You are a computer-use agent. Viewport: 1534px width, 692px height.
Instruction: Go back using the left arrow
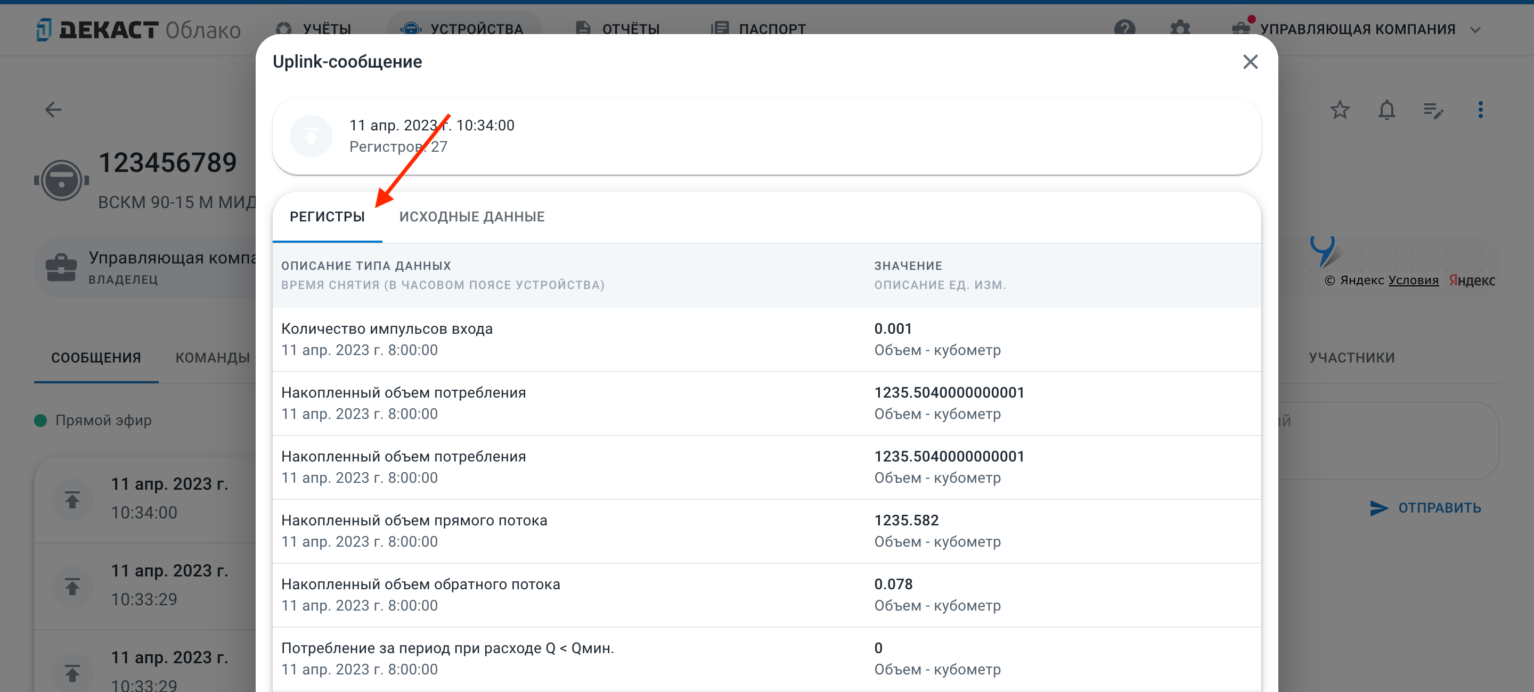(x=54, y=110)
